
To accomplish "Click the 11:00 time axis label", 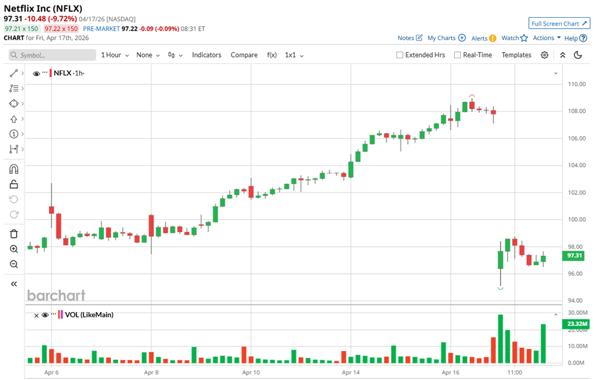I will tap(515, 373).
